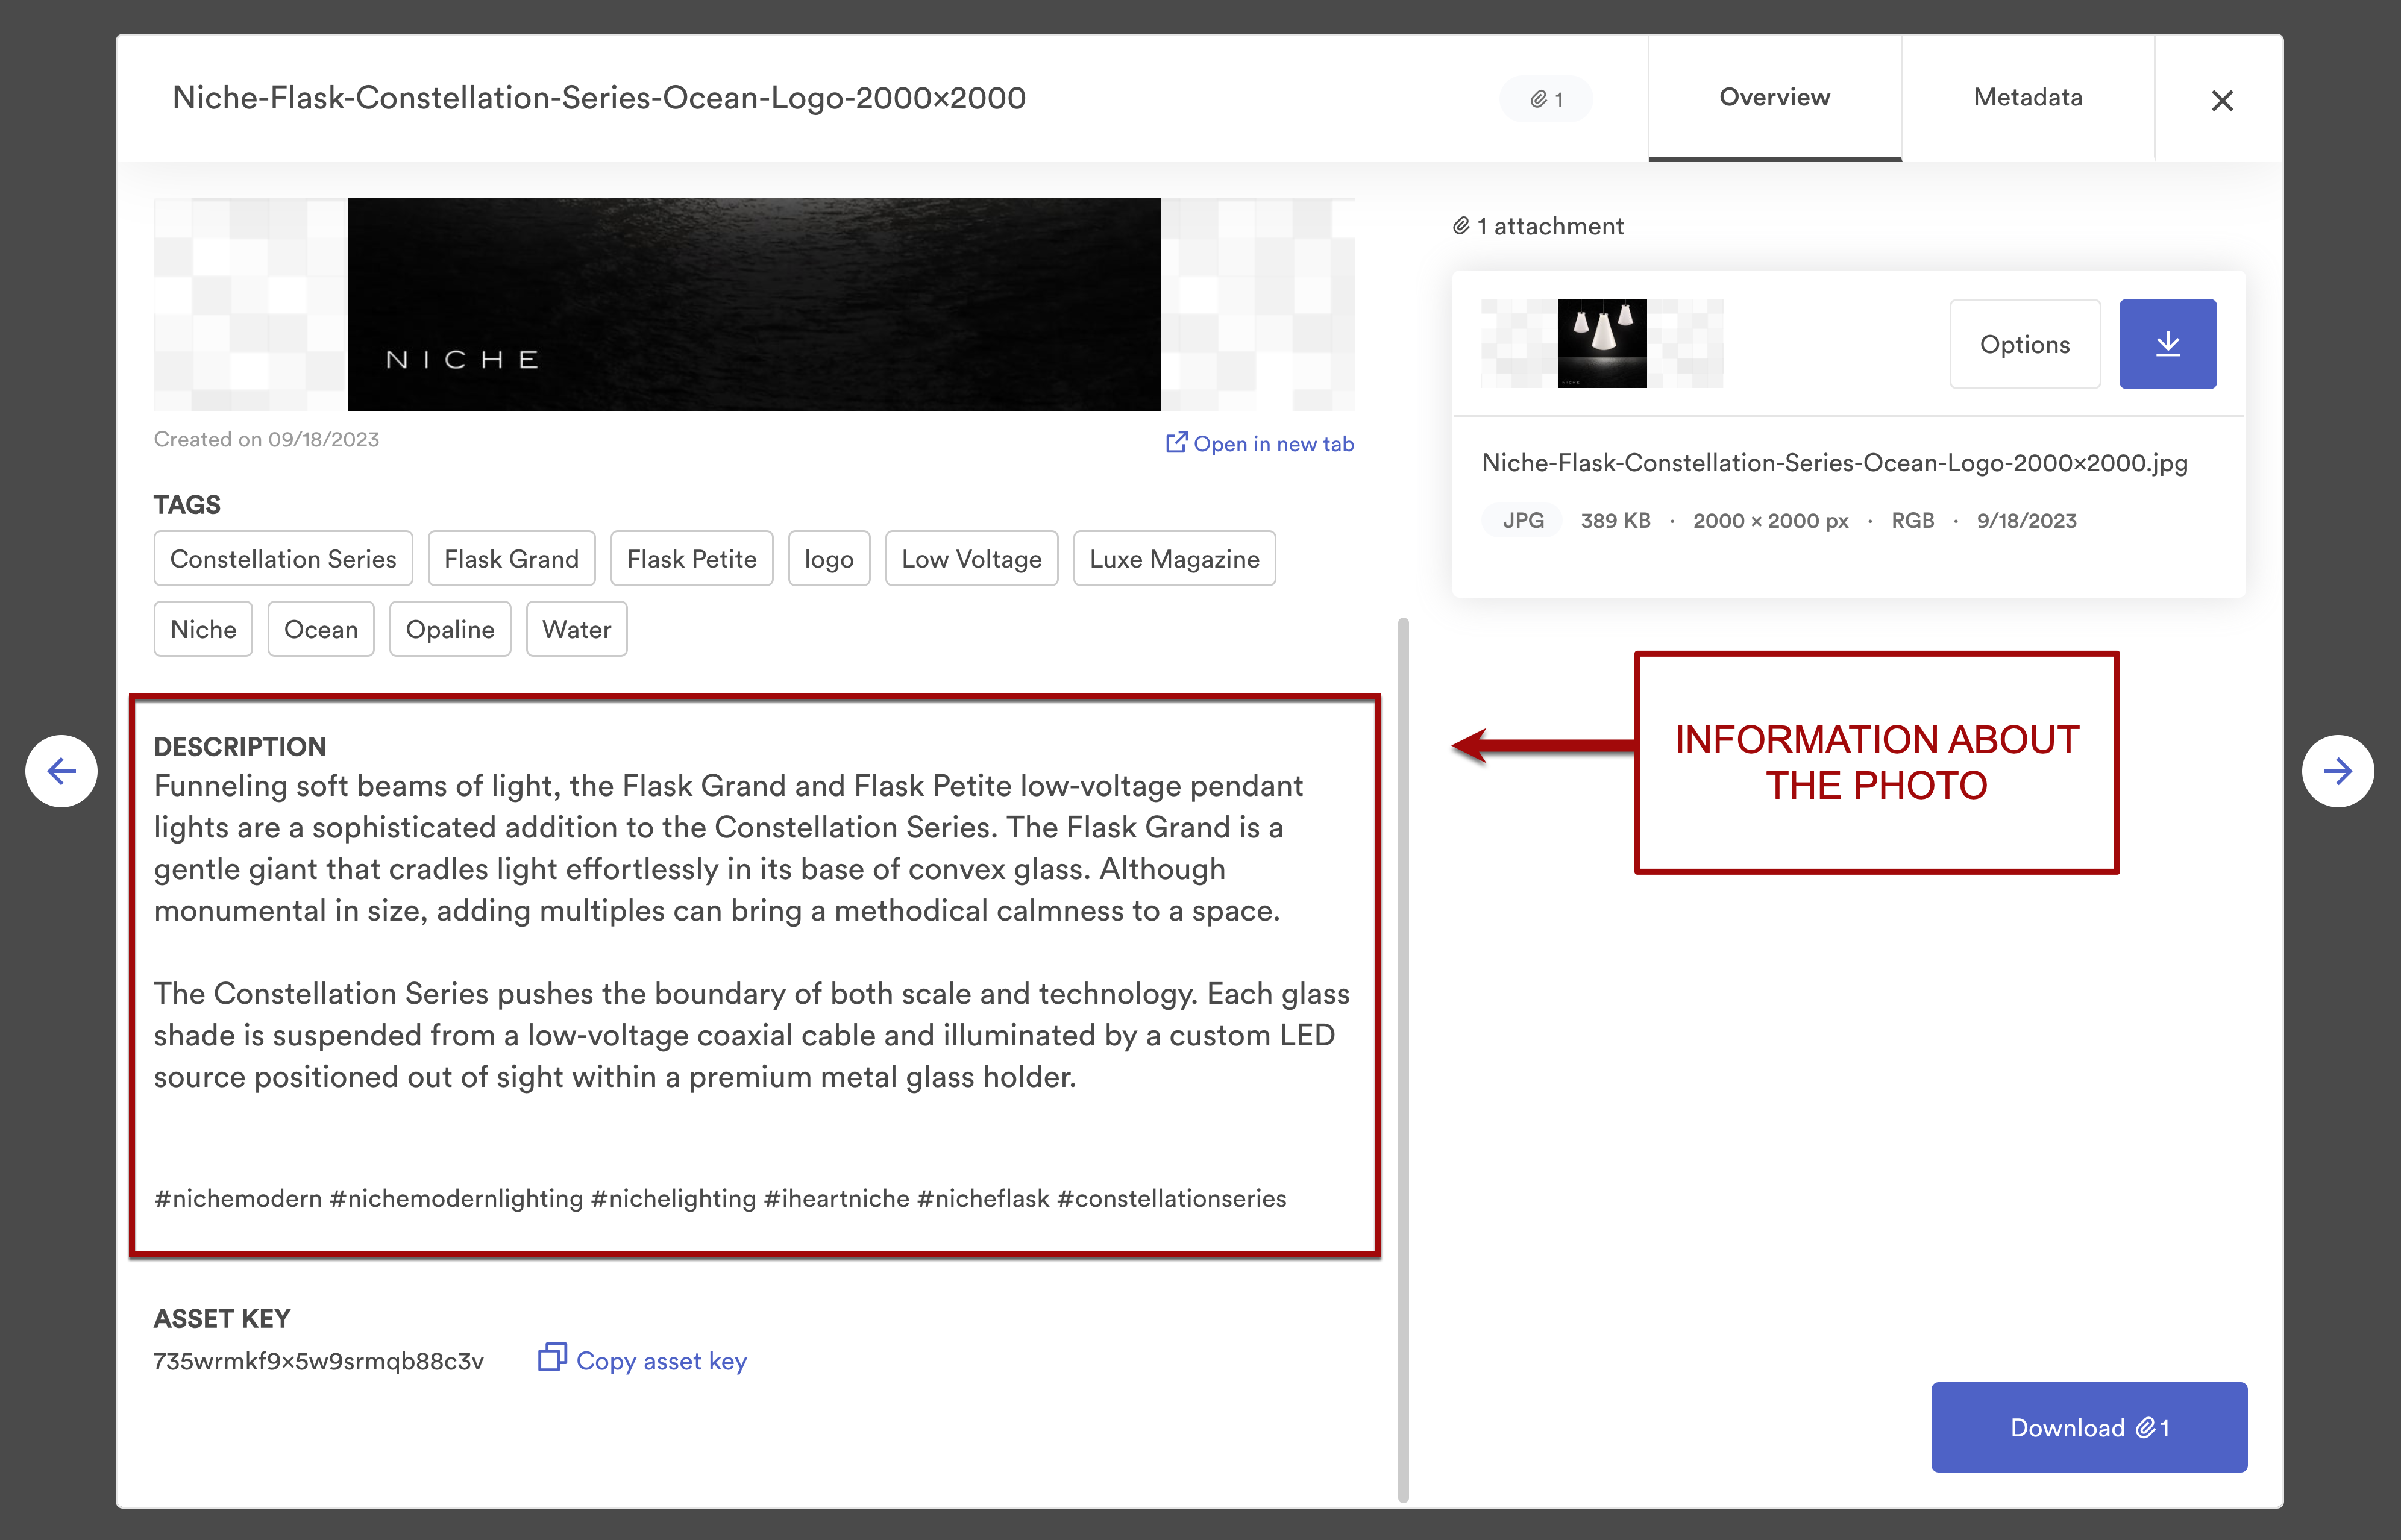Select the Water tag

577,629
